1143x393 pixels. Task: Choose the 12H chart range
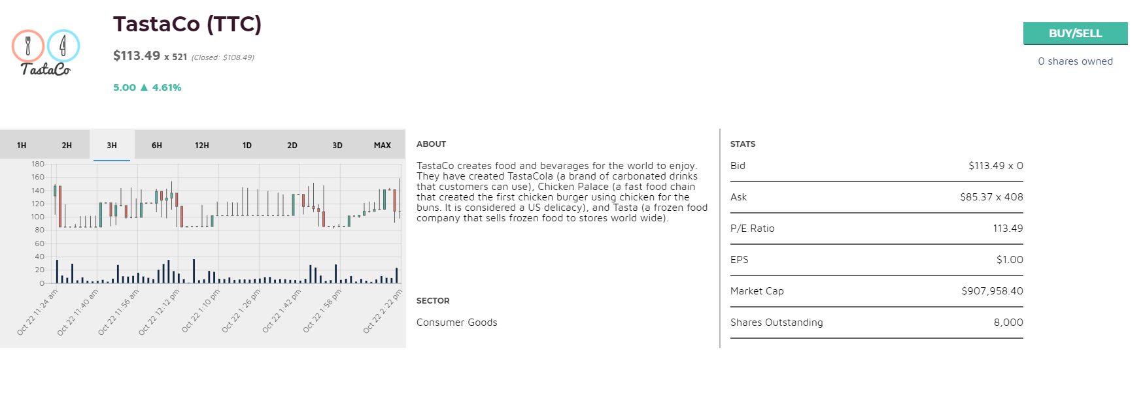point(202,146)
